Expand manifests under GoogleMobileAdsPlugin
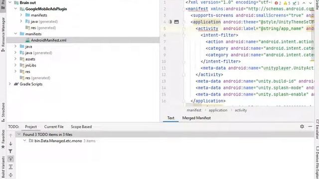Screen dimensions: 319x179 tap(21, 15)
